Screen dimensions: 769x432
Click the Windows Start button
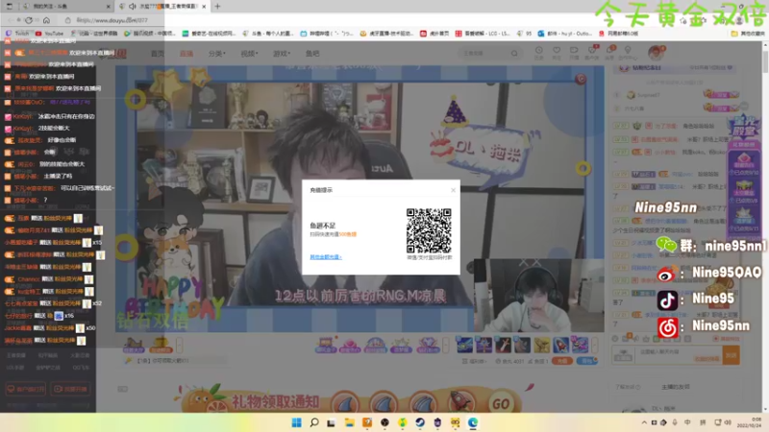coord(297,422)
